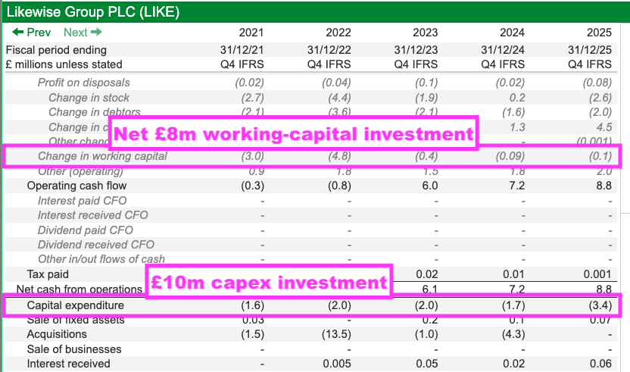
Task: Select the 2022 column header
Action: point(338,33)
